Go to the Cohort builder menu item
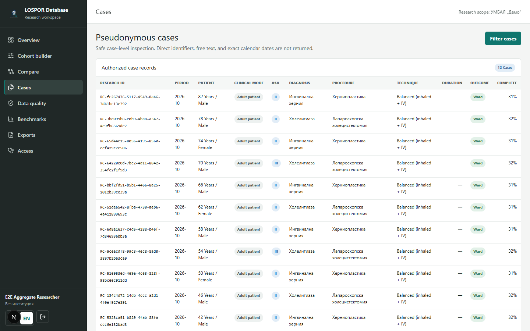Screen dimensions: 530x331 coord(43,56)
